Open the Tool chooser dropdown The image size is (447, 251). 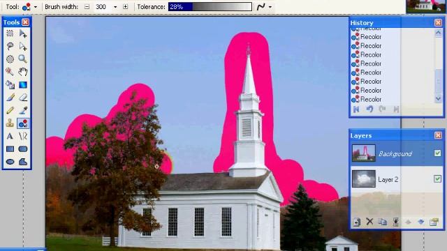(x=36, y=7)
